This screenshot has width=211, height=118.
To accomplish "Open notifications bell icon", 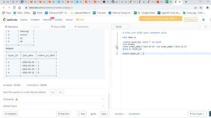I will coord(203,20).
